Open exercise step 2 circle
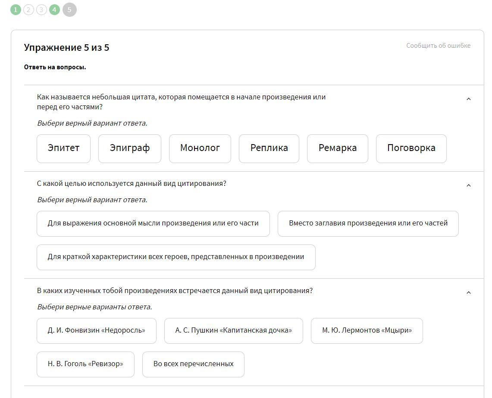Screen dimensions: 492x398 pyautogui.click(x=28, y=9)
